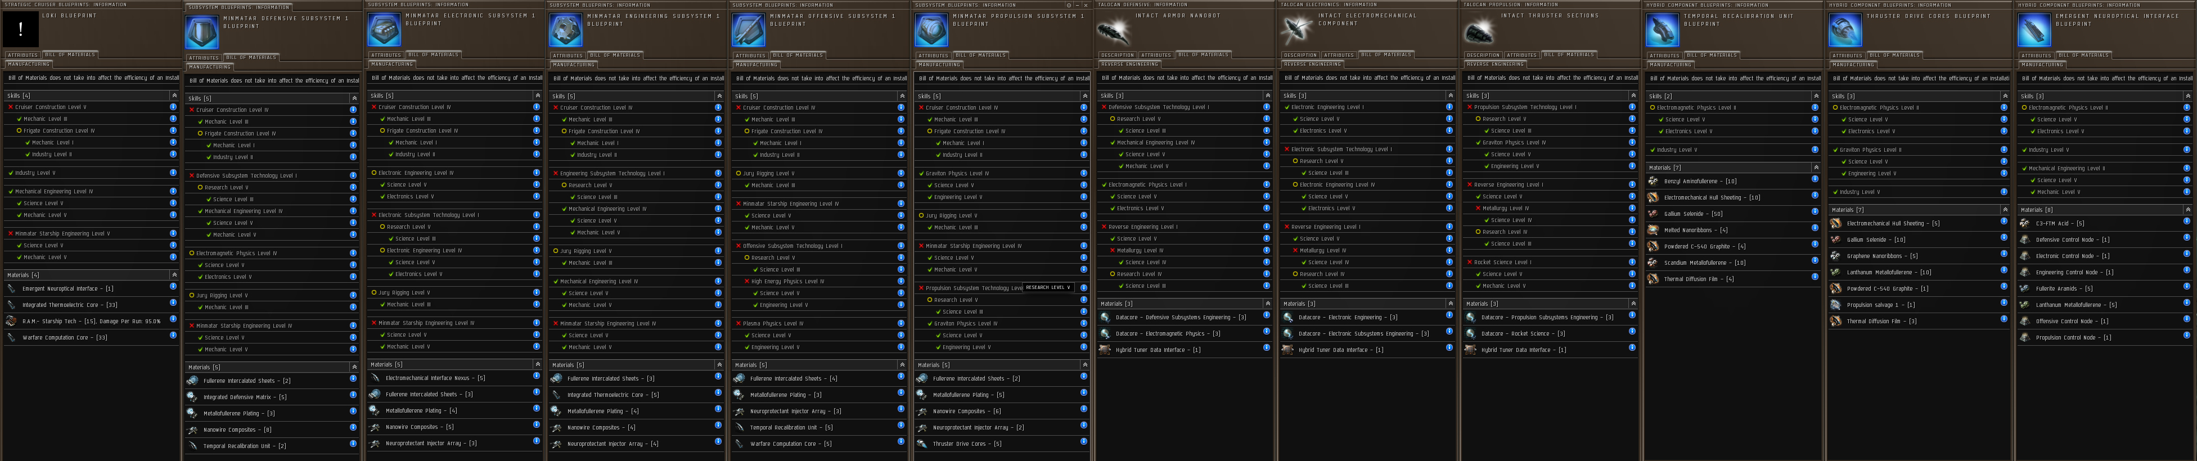Click Gallium Selenide icon in Temporal Recalibration Unit window

click(x=1654, y=214)
